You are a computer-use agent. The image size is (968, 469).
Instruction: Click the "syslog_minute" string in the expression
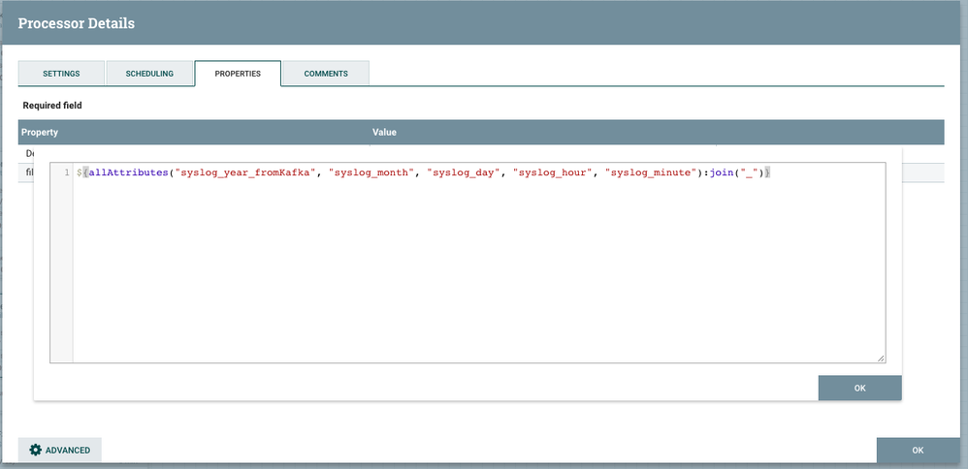pyautogui.click(x=648, y=172)
